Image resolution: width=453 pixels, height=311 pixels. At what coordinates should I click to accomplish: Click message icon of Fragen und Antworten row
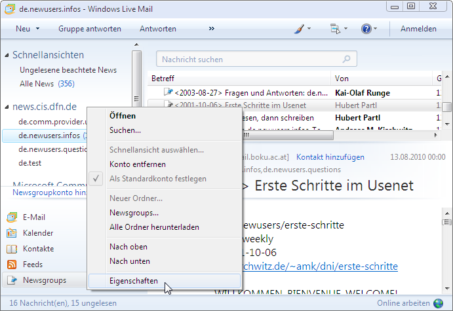tap(168, 92)
